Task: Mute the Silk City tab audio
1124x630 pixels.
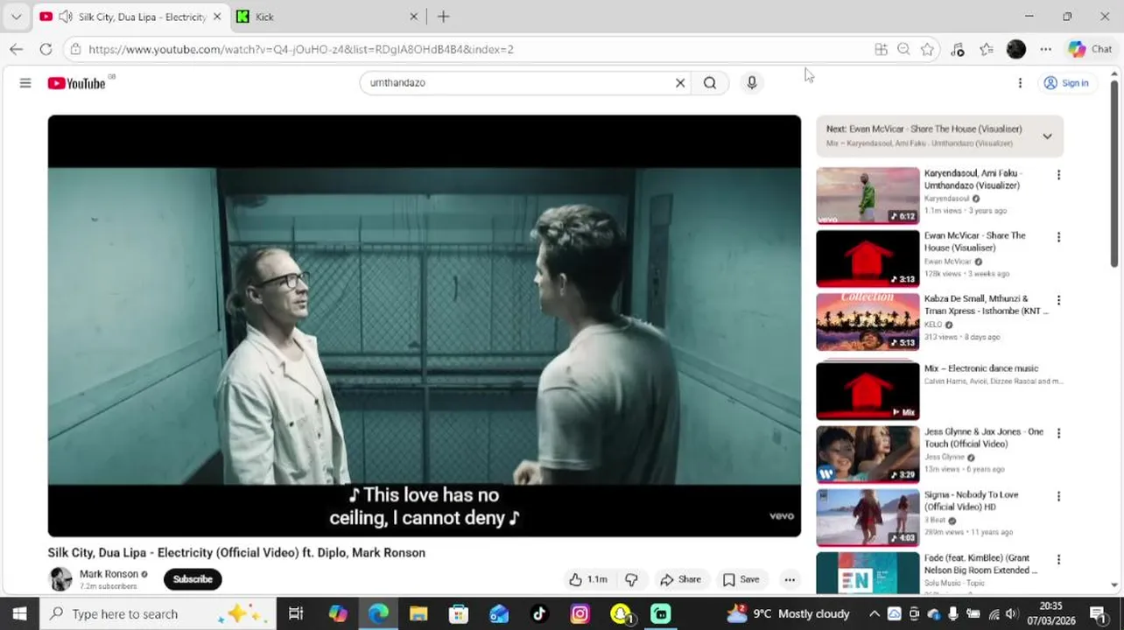Action: point(65,17)
